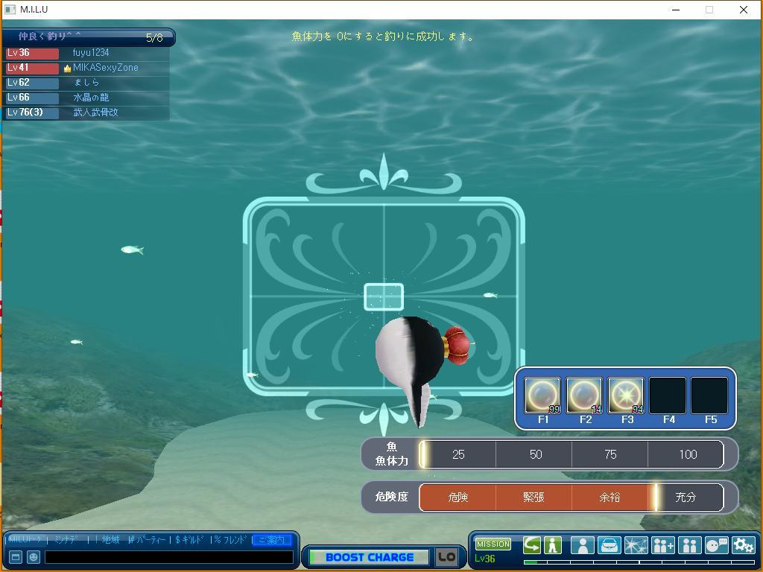Activate the F3 sparkle item slot
This screenshot has height=572, width=763.
[x=626, y=395]
